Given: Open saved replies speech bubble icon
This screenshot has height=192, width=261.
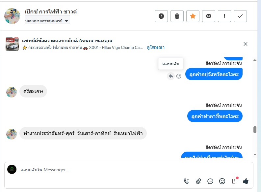Looking at the screenshot, I should tap(210, 181).
